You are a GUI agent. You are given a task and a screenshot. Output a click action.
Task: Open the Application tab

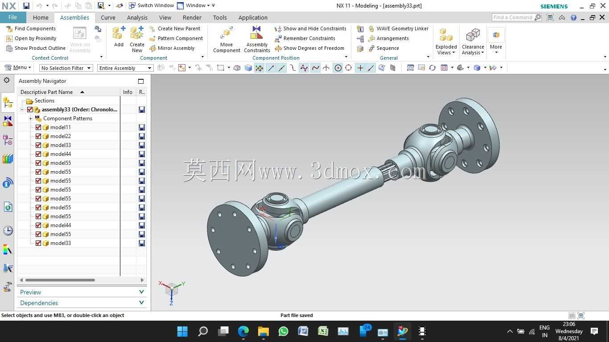click(x=253, y=17)
